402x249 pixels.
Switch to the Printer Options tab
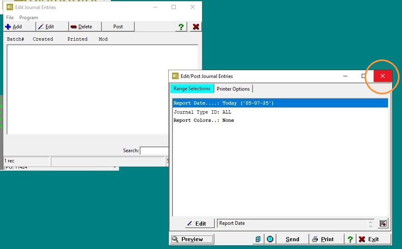click(x=233, y=89)
